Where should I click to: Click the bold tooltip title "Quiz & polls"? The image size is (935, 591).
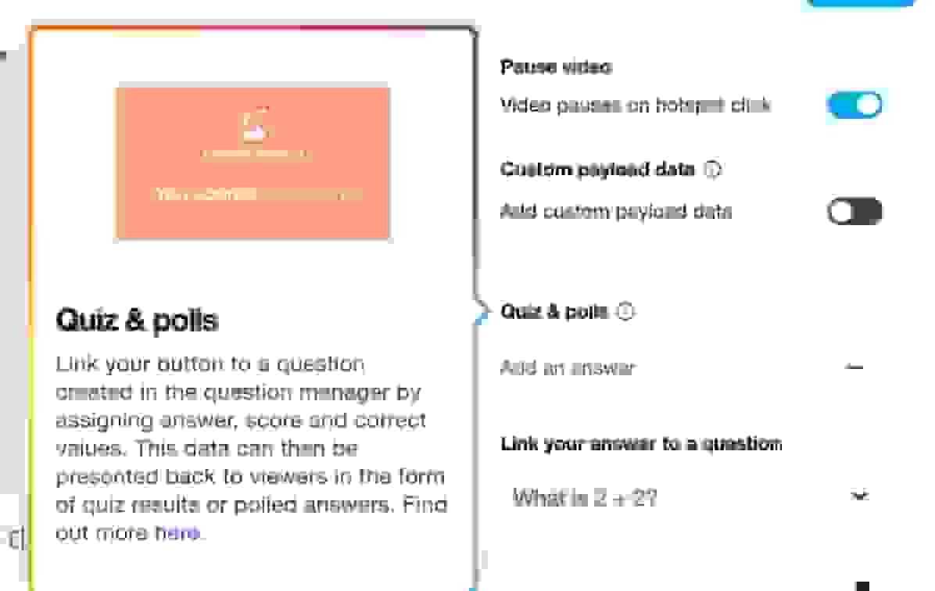pyautogui.click(x=137, y=321)
